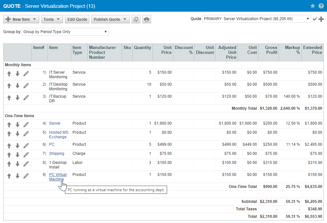Favorite this quote with the star icon

pyautogui.click(x=312, y=6)
